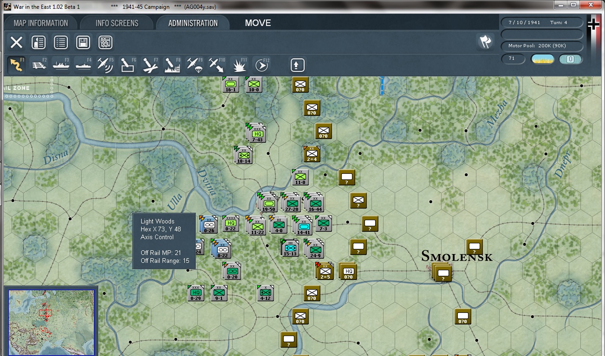Select the German unit 16-1
Viewport: 605px width, 356px height.
click(231, 84)
